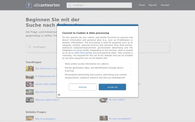Open link 'Was sind spurrillen'
Screen dimensions: 195x122
tap(46, 92)
